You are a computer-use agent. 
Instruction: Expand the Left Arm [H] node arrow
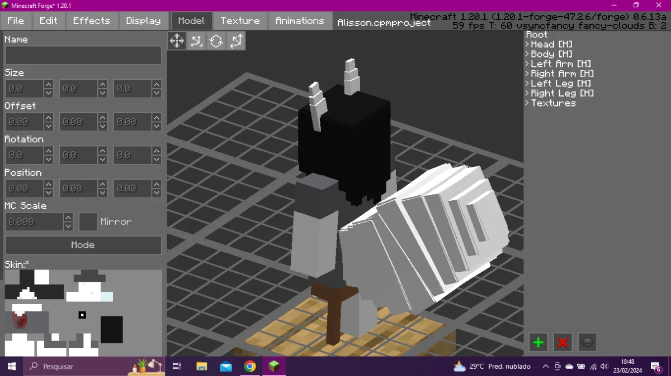[527, 64]
